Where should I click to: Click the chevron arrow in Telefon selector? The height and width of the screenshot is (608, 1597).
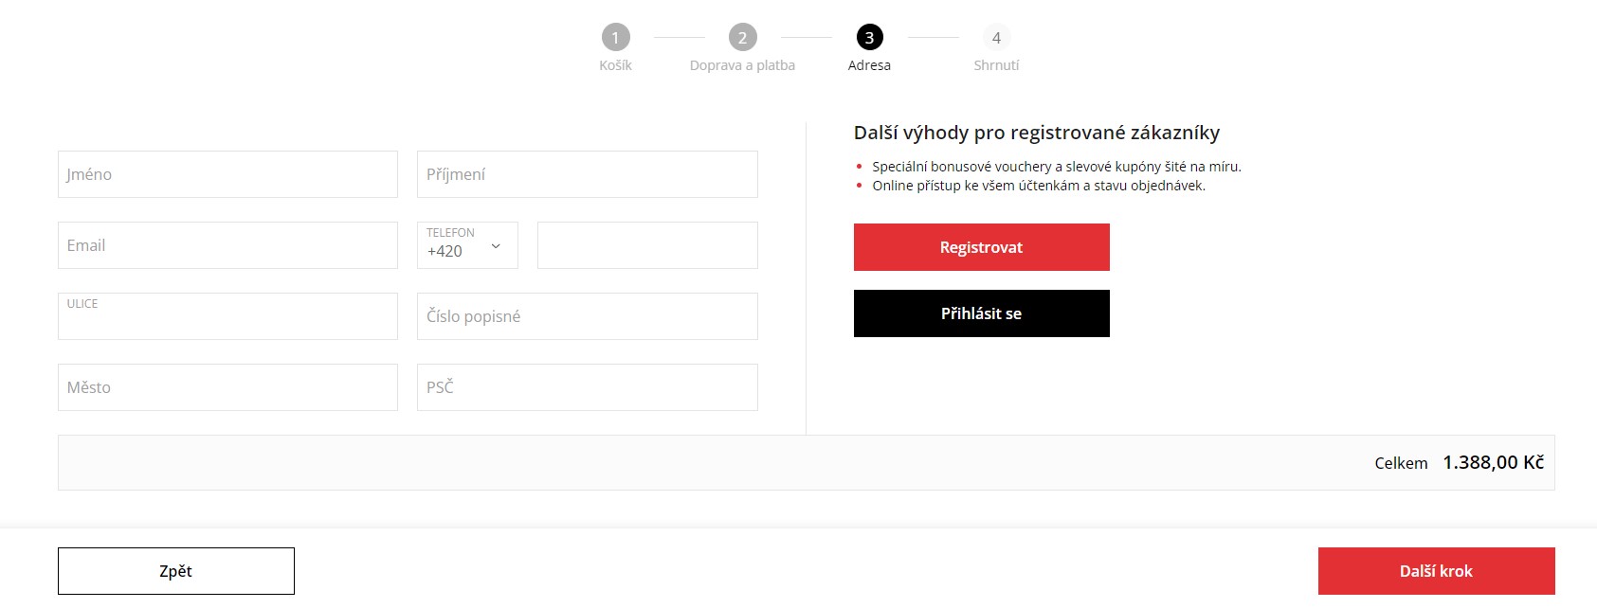[496, 246]
